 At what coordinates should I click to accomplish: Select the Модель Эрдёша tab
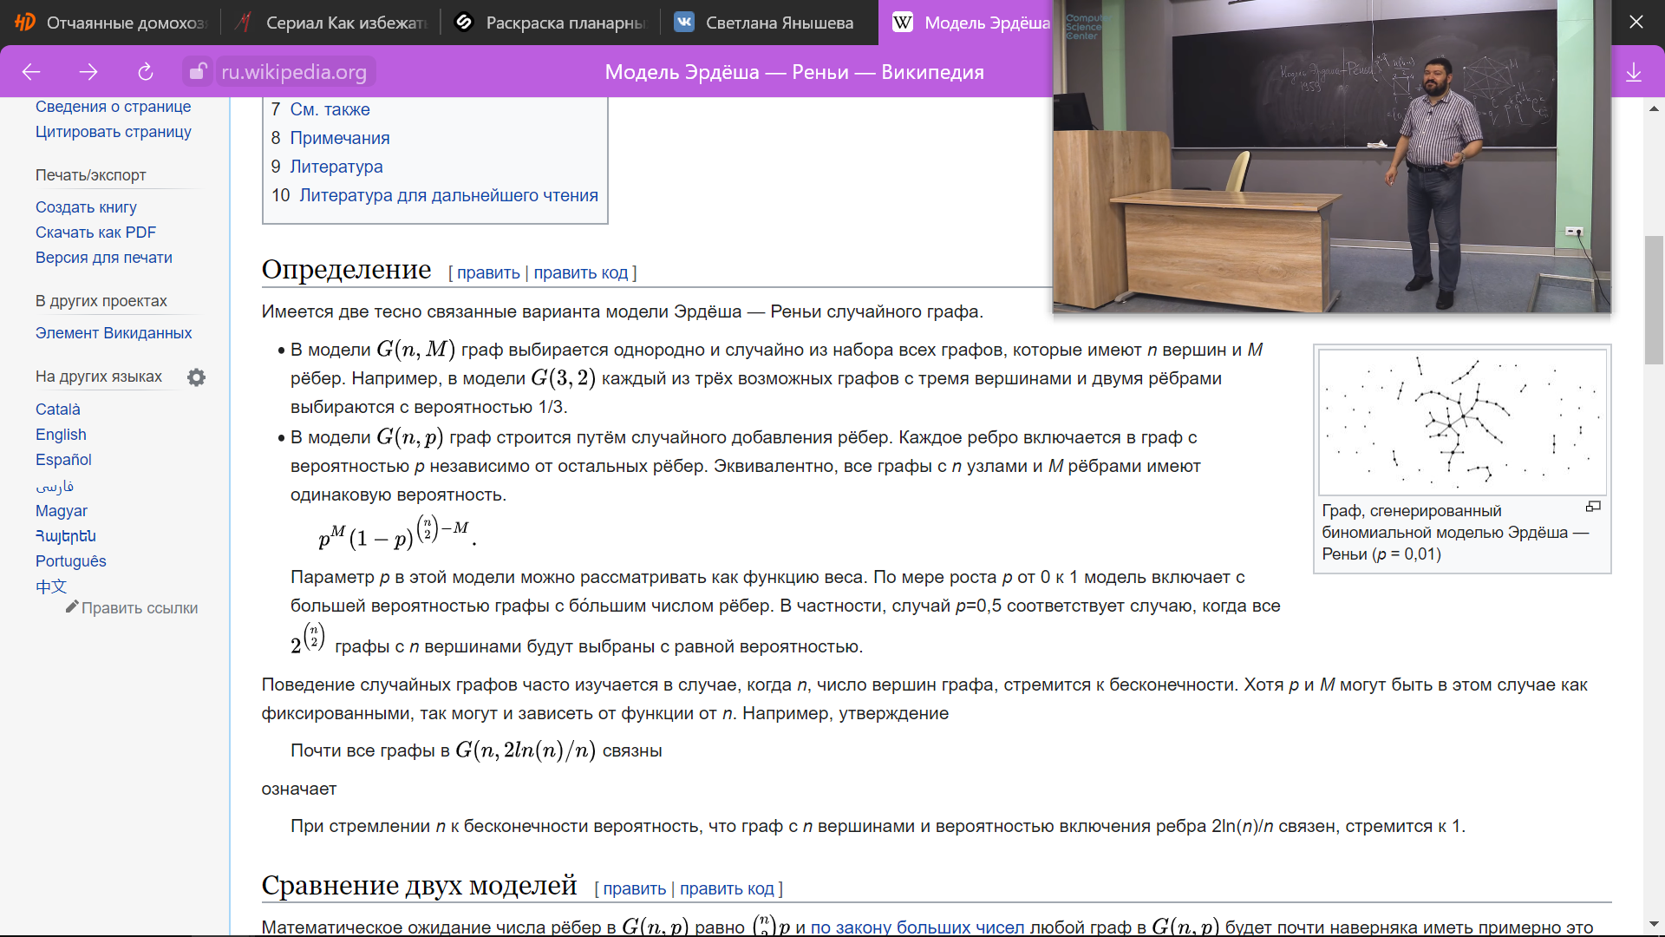click(x=966, y=23)
